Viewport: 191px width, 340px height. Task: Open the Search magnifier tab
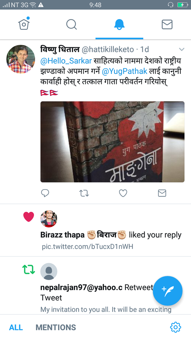pyautogui.click(x=71, y=24)
